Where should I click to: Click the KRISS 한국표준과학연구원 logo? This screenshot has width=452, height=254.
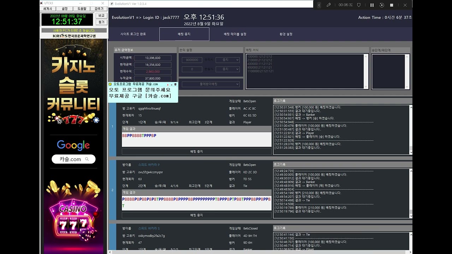74,36
